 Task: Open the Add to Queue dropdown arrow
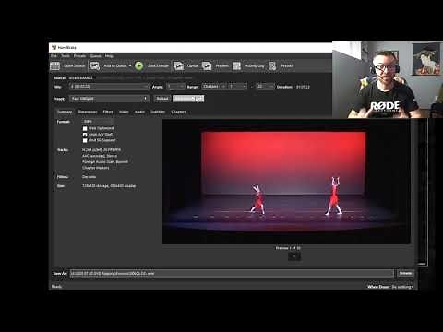[130, 65]
